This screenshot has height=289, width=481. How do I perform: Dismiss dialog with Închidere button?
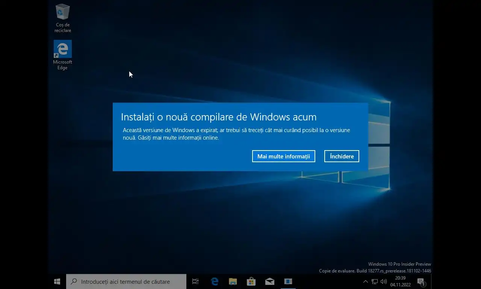point(342,156)
